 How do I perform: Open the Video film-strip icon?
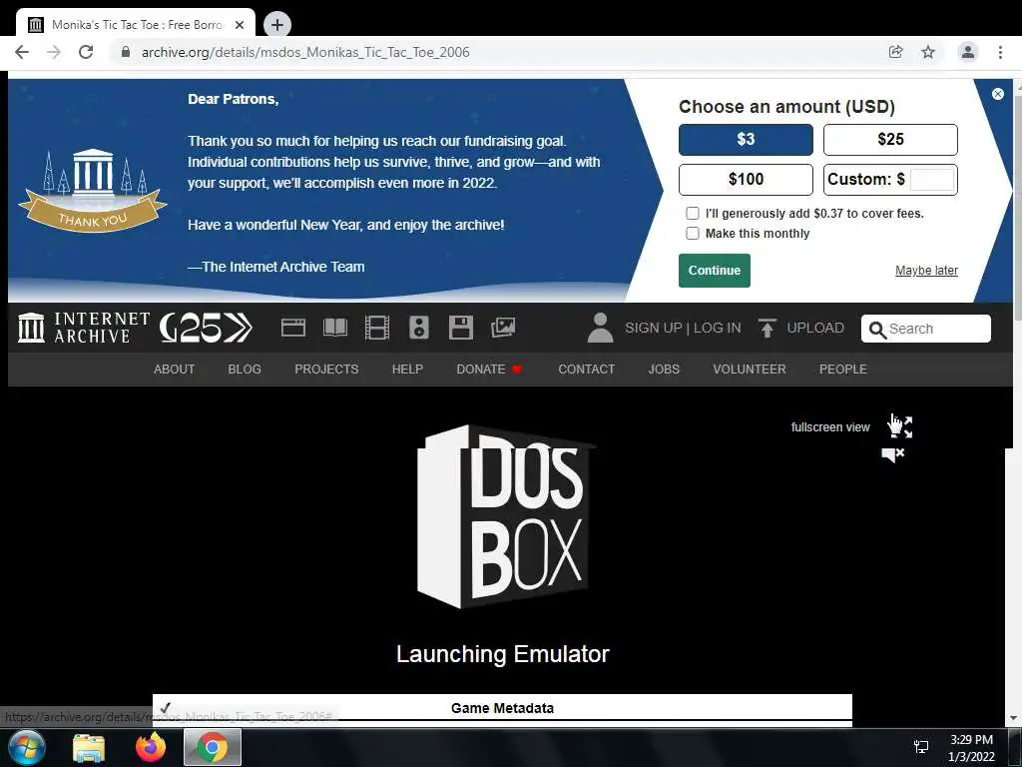tap(376, 328)
